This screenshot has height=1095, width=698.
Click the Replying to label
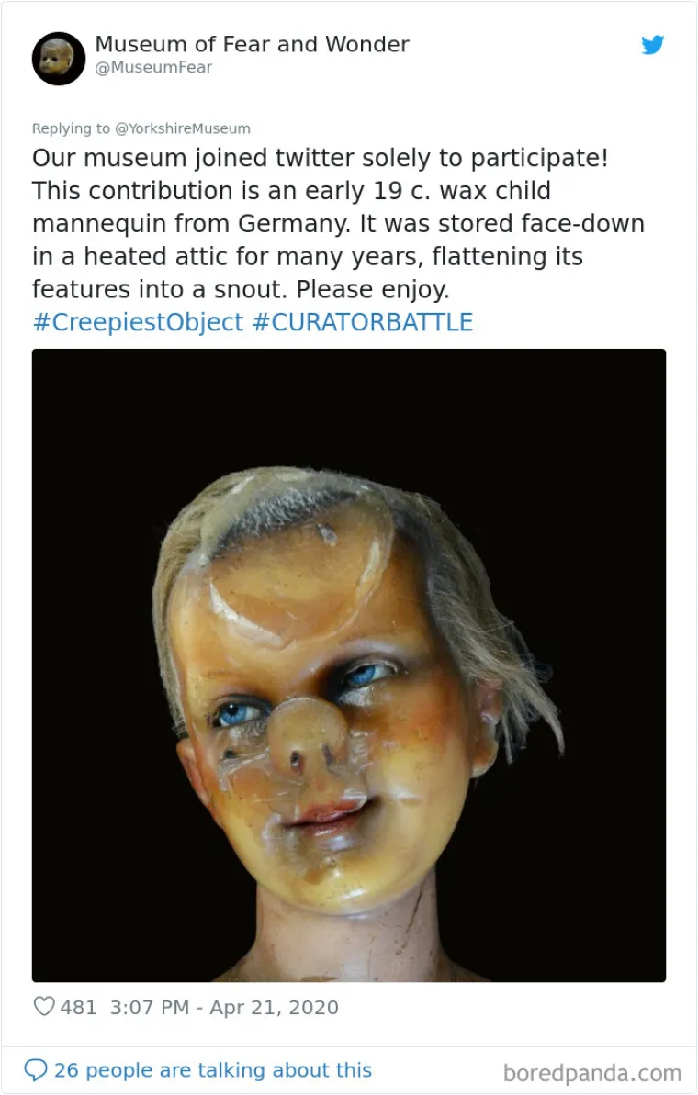[x=71, y=128]
